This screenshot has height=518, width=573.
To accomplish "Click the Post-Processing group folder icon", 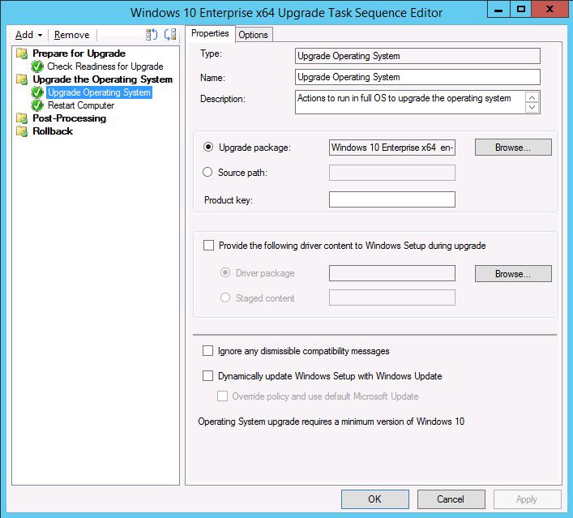I will (x=22, y=118).
